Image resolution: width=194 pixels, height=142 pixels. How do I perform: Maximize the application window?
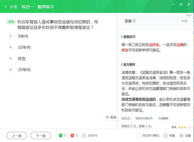tap(181, 4)
